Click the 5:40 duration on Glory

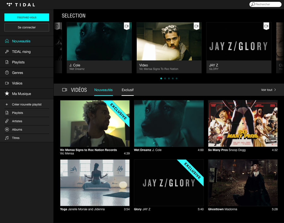pos(200,209)
